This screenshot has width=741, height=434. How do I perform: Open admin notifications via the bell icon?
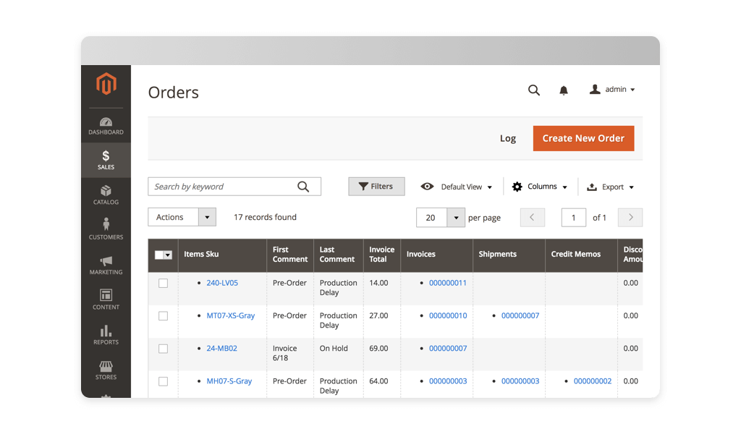[x=564, y=90]
